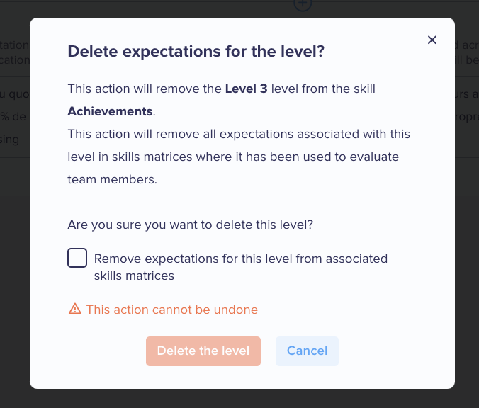479x408 pixels.
Task: Click the circled plus icon above the dialog
Action: [303, 4]
